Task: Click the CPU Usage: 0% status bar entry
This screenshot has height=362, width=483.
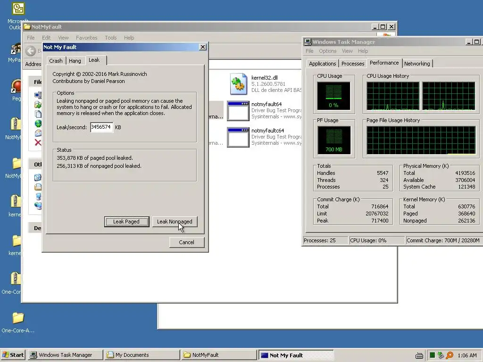Action: pyautogui.click(x=377, y=240)
